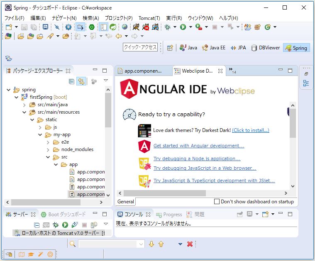This screenshot has height=261, width=315.
Task: Open Try debugging a Node.js application link
Action: click(197, 159)
